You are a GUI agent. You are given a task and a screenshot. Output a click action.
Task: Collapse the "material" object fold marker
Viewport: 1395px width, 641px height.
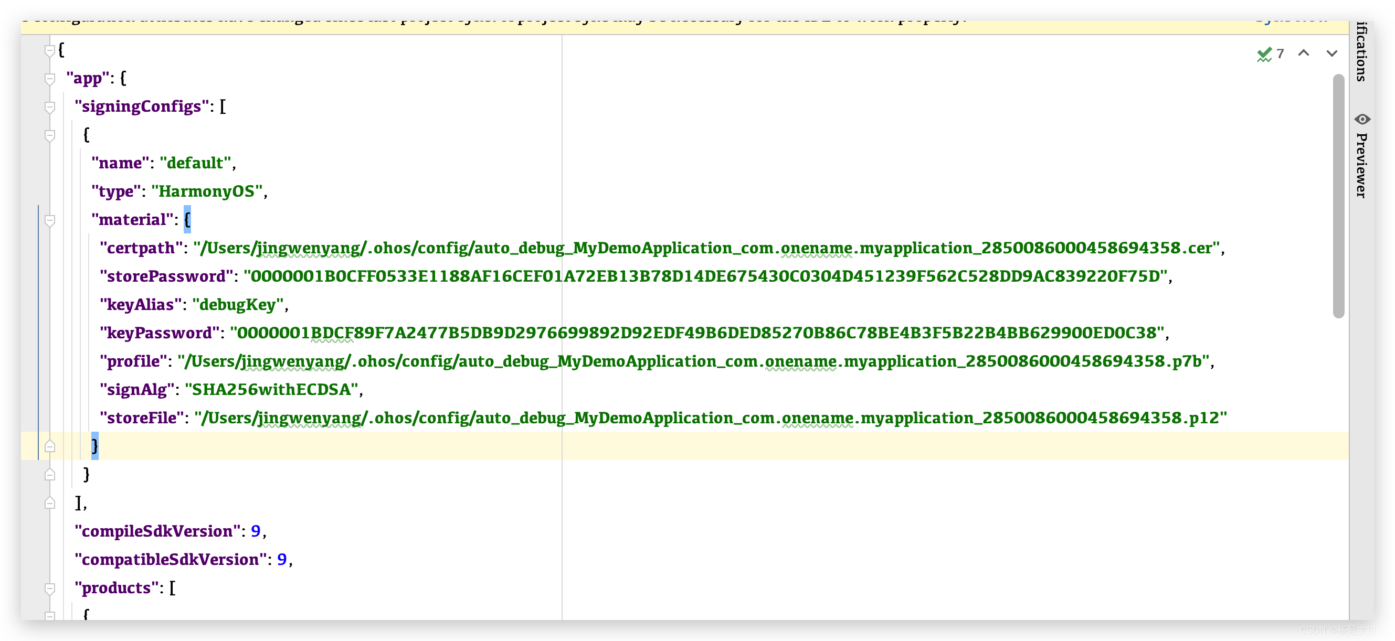click(50, 220)
